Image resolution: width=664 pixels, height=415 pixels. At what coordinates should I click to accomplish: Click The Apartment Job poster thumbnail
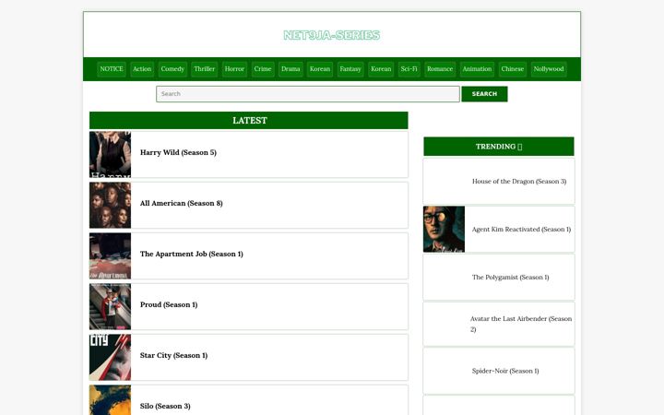click(110, 255)
